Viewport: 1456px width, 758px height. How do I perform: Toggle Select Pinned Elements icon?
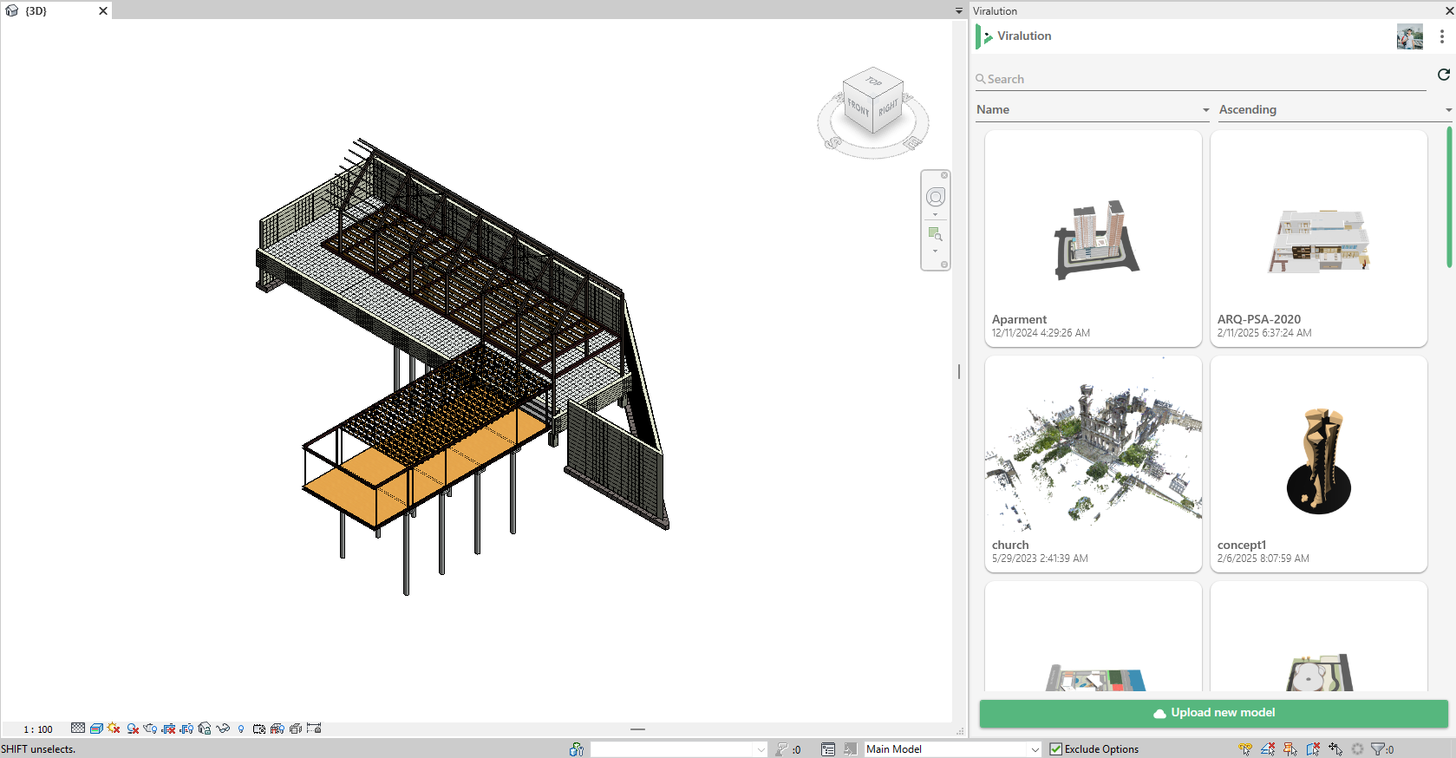click(1290, 749)
